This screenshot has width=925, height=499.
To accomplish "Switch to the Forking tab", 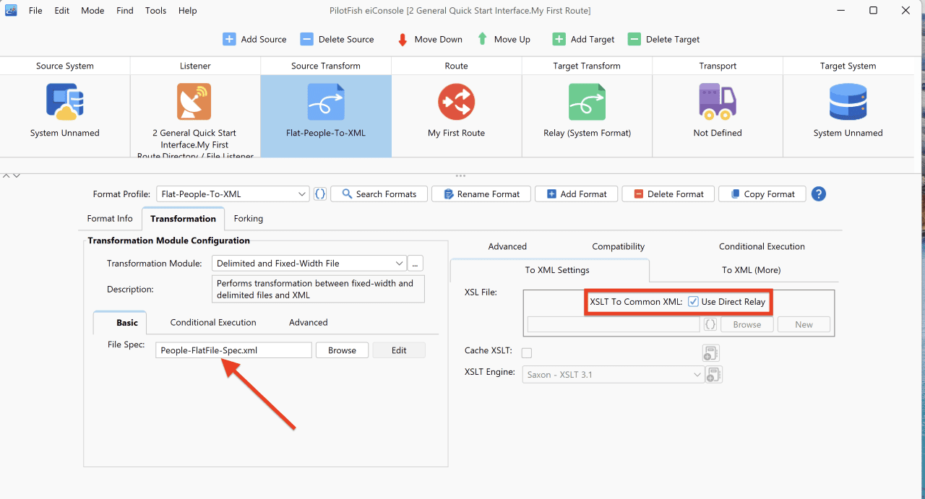I will tap(248, 218).
